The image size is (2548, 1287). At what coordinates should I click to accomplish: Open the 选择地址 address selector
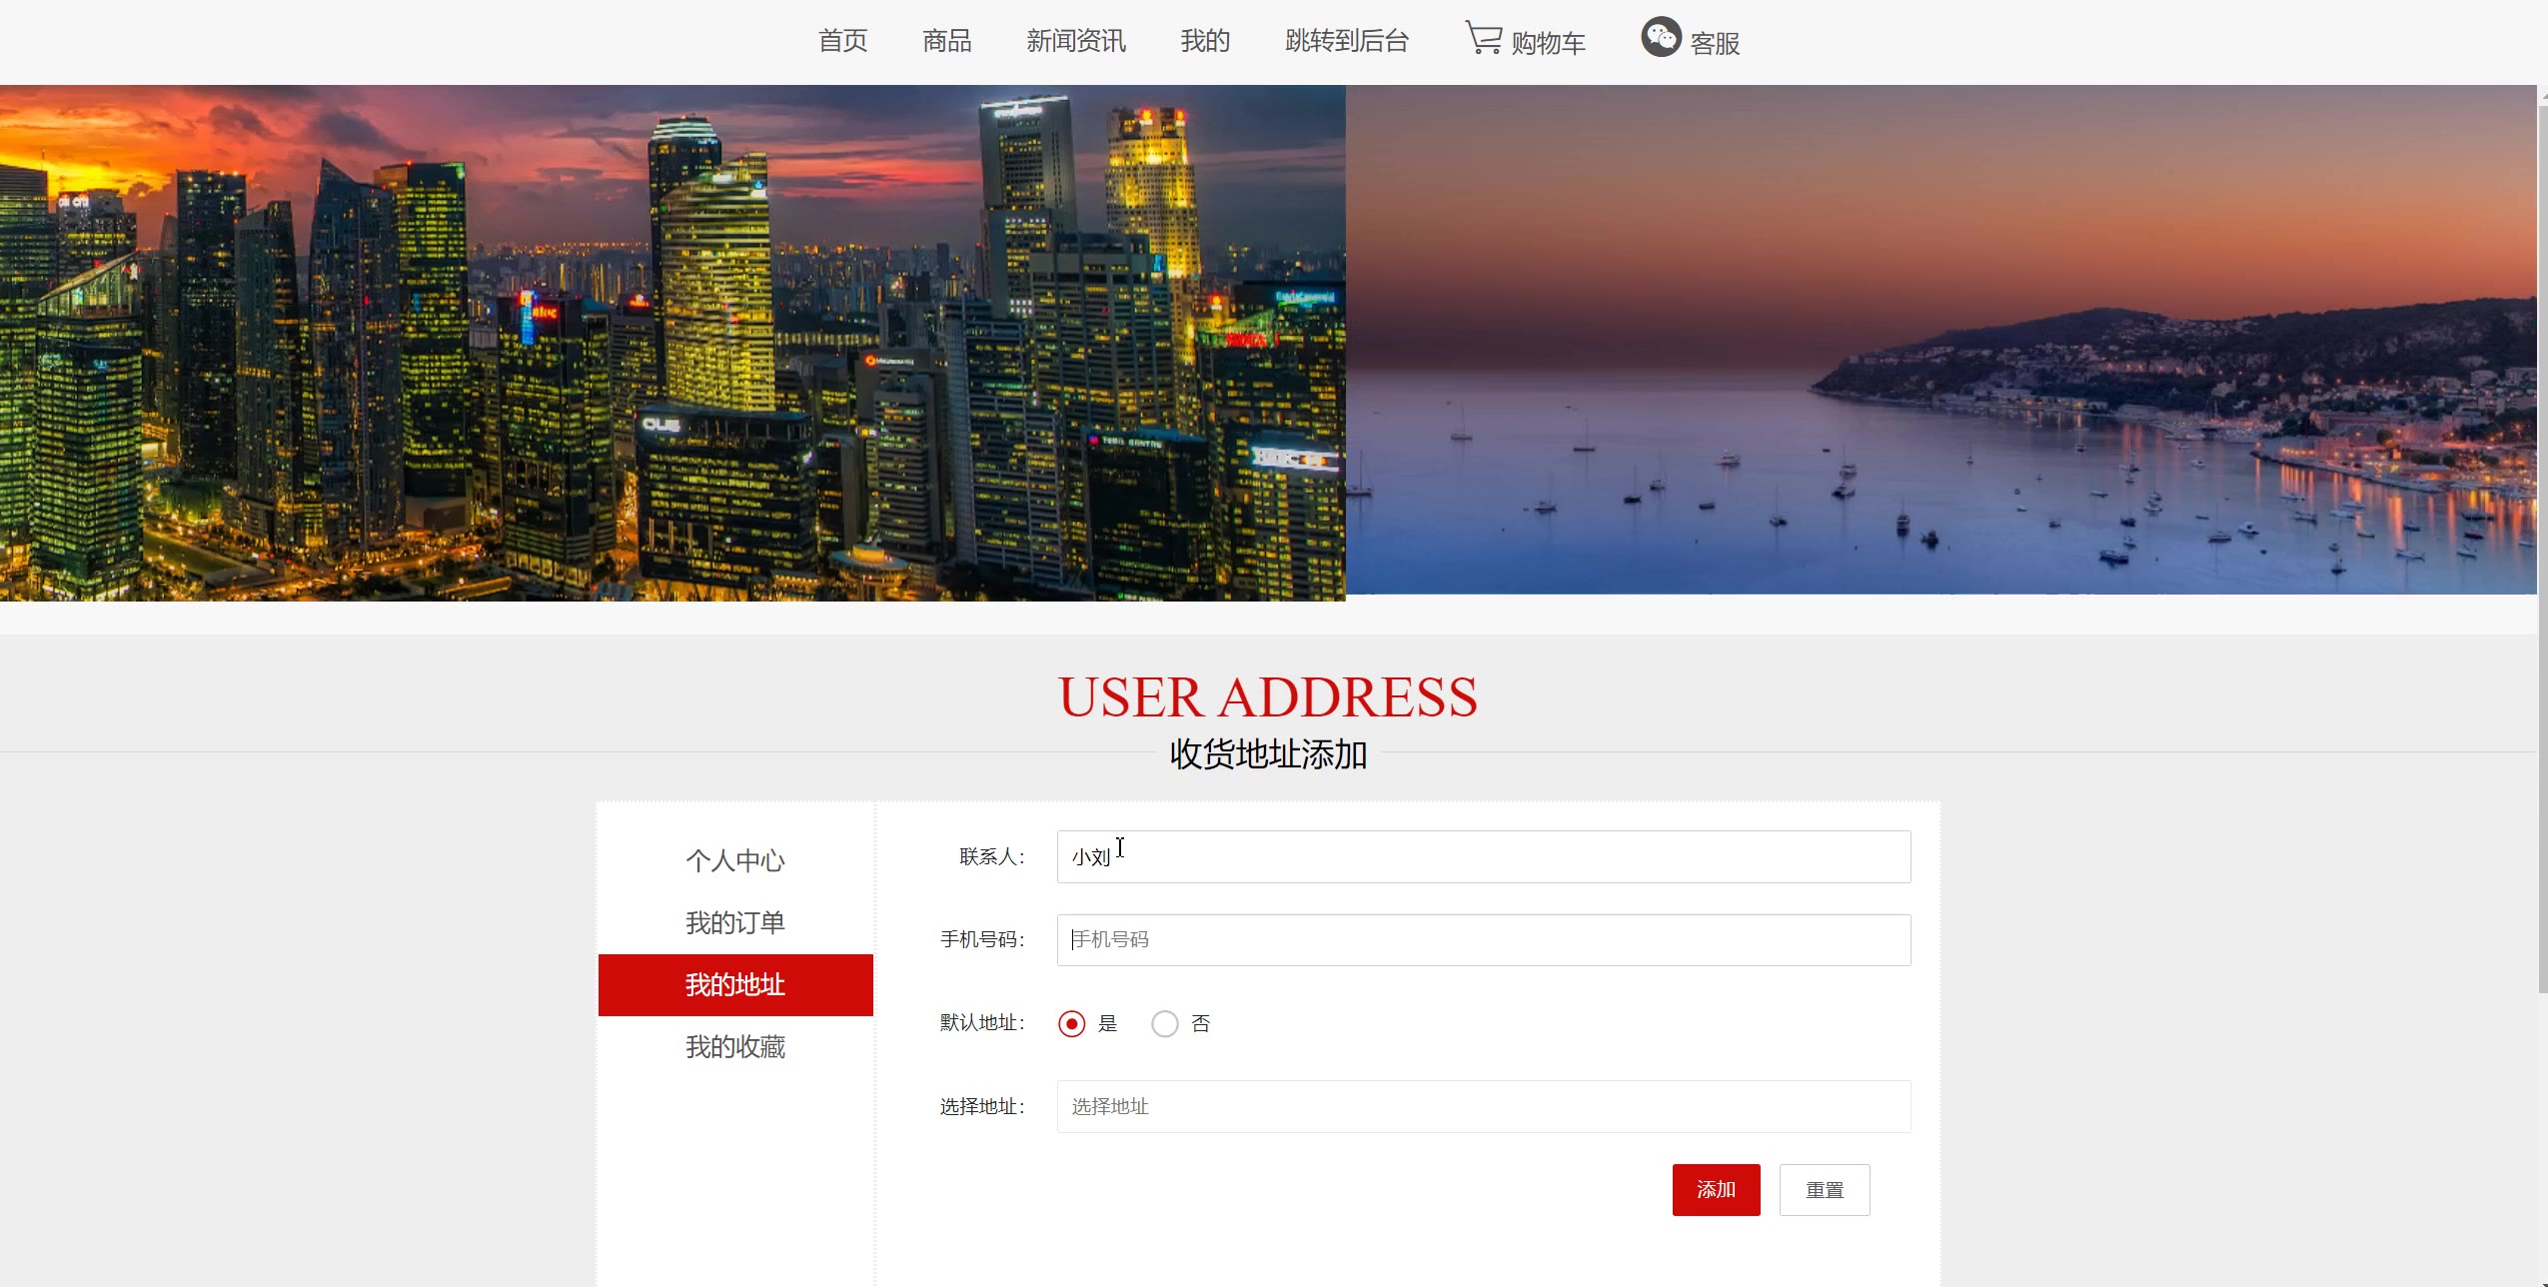click(x=1483, y=1106)
